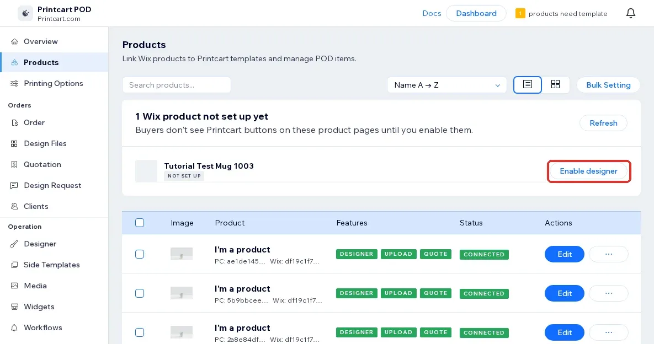The width and height of the screenshot is (654, 344).
Task: Click the Products sidebar icon
Action: [x=14, y=62]
